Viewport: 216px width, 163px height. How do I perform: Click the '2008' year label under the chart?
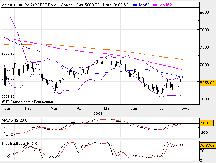98,114
